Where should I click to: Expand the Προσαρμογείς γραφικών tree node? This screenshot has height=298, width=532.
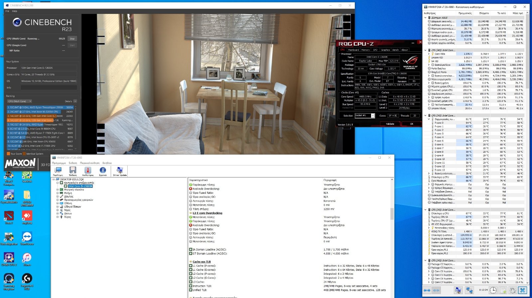(x=58, y=200)
